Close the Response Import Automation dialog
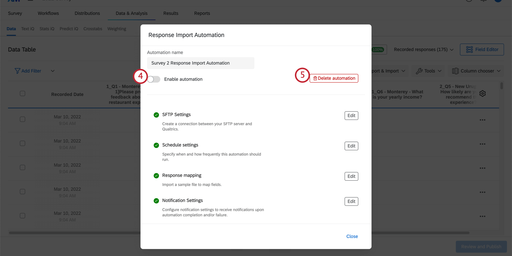Viewport: 512px width, 256px height. pos(352,236)
